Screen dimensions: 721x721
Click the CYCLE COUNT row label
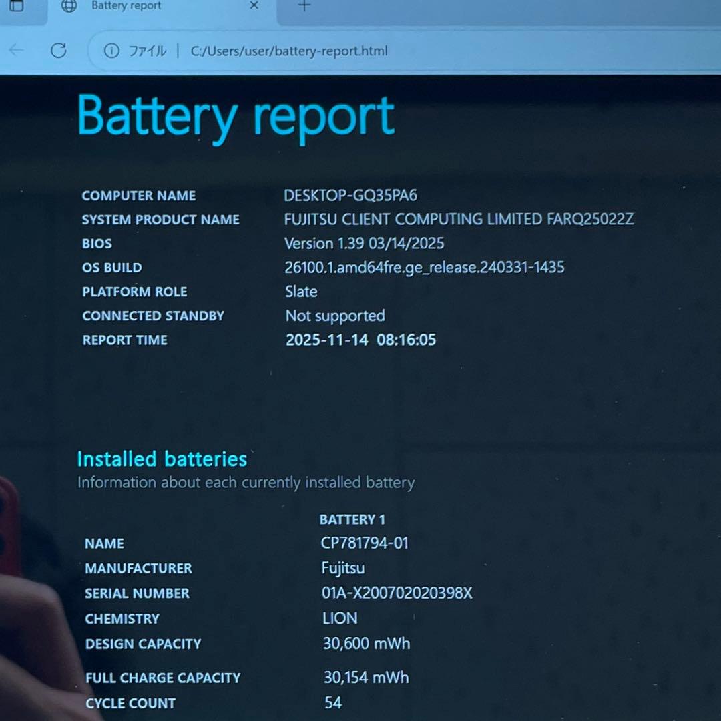coord(131,703)
